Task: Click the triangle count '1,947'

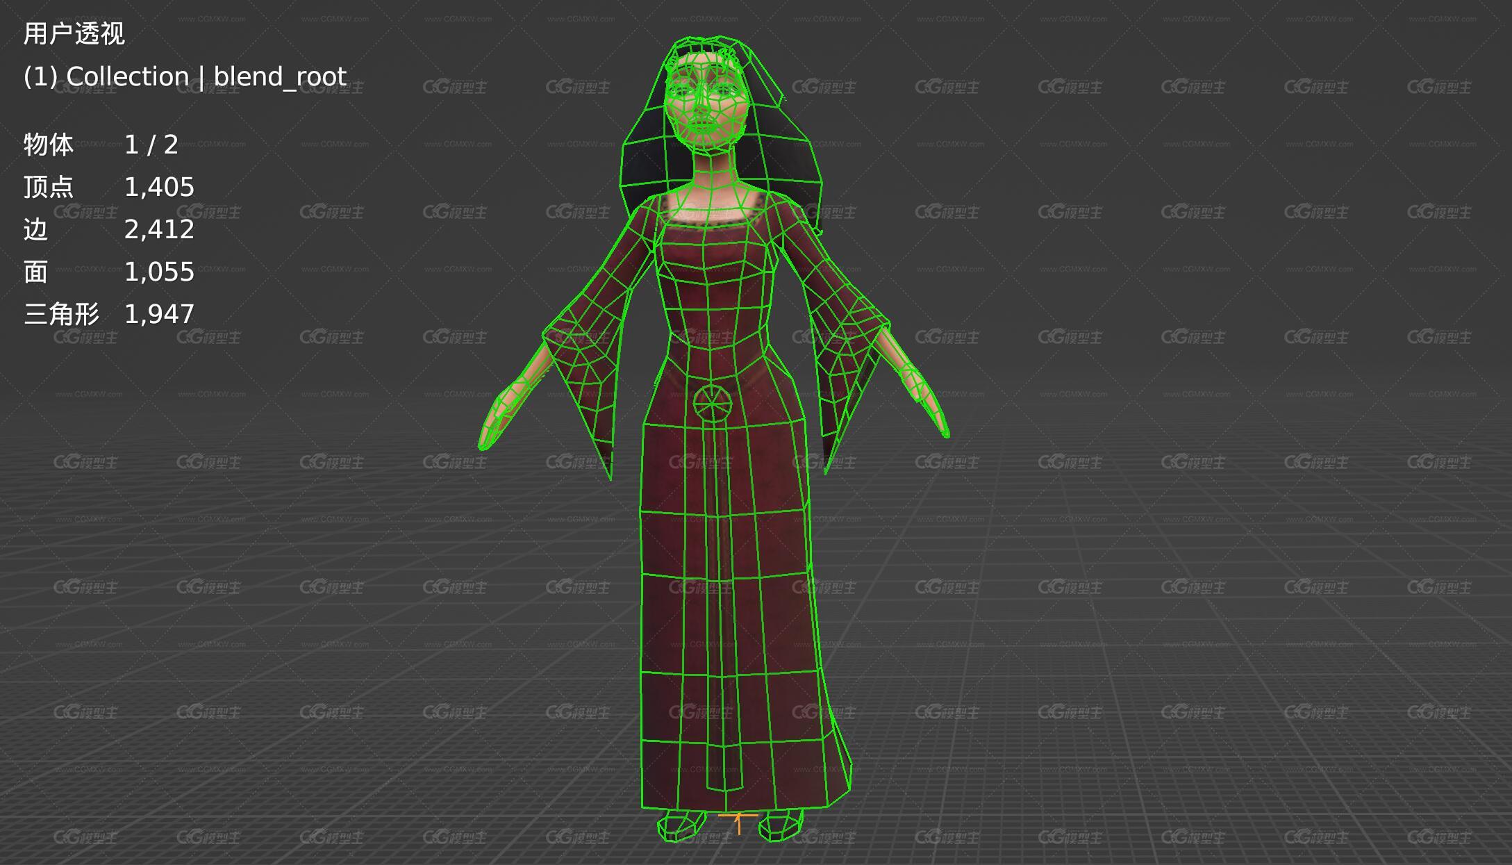Action: click(160, 314)
